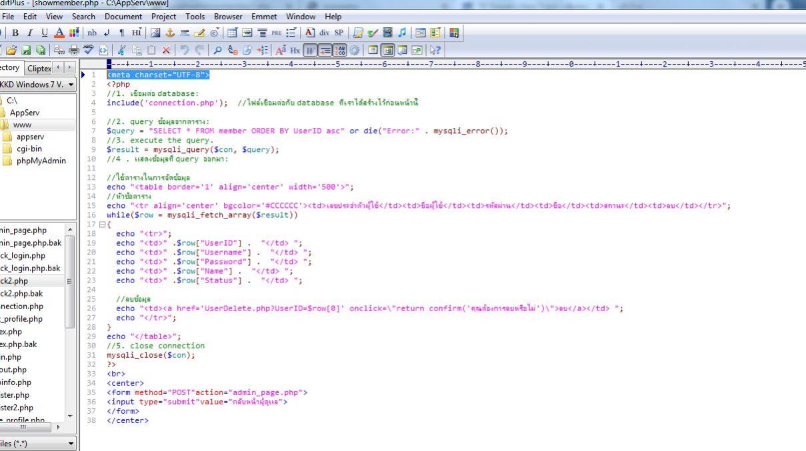This screenshot has width=806, height=451.
Task: Toggle the pressed window-panel button after the gear
Action: coord(388,50)
